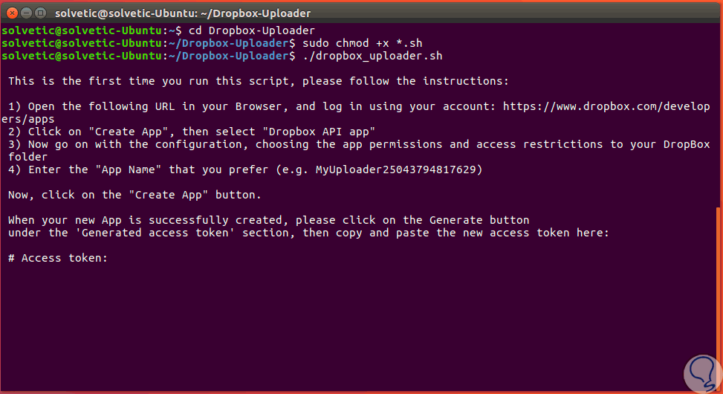Click the "cd Dropbox-Uploader" command text
This screenshot has width=723, height=394.
[x=248, y=30]
